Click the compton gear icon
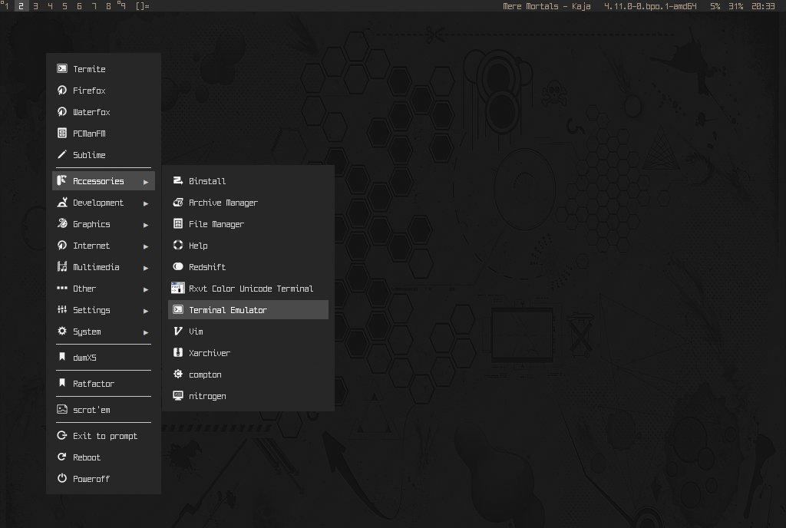This screenshot has width=786, height=528. [x=178, y=375]
